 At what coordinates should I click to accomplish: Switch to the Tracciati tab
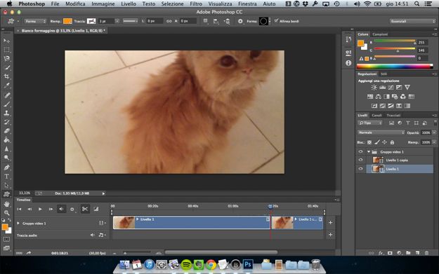pyautogui.click(x=393, y=115)
